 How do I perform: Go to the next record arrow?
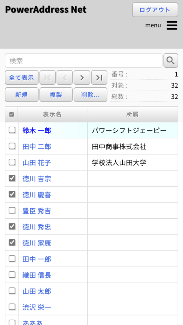82,77
